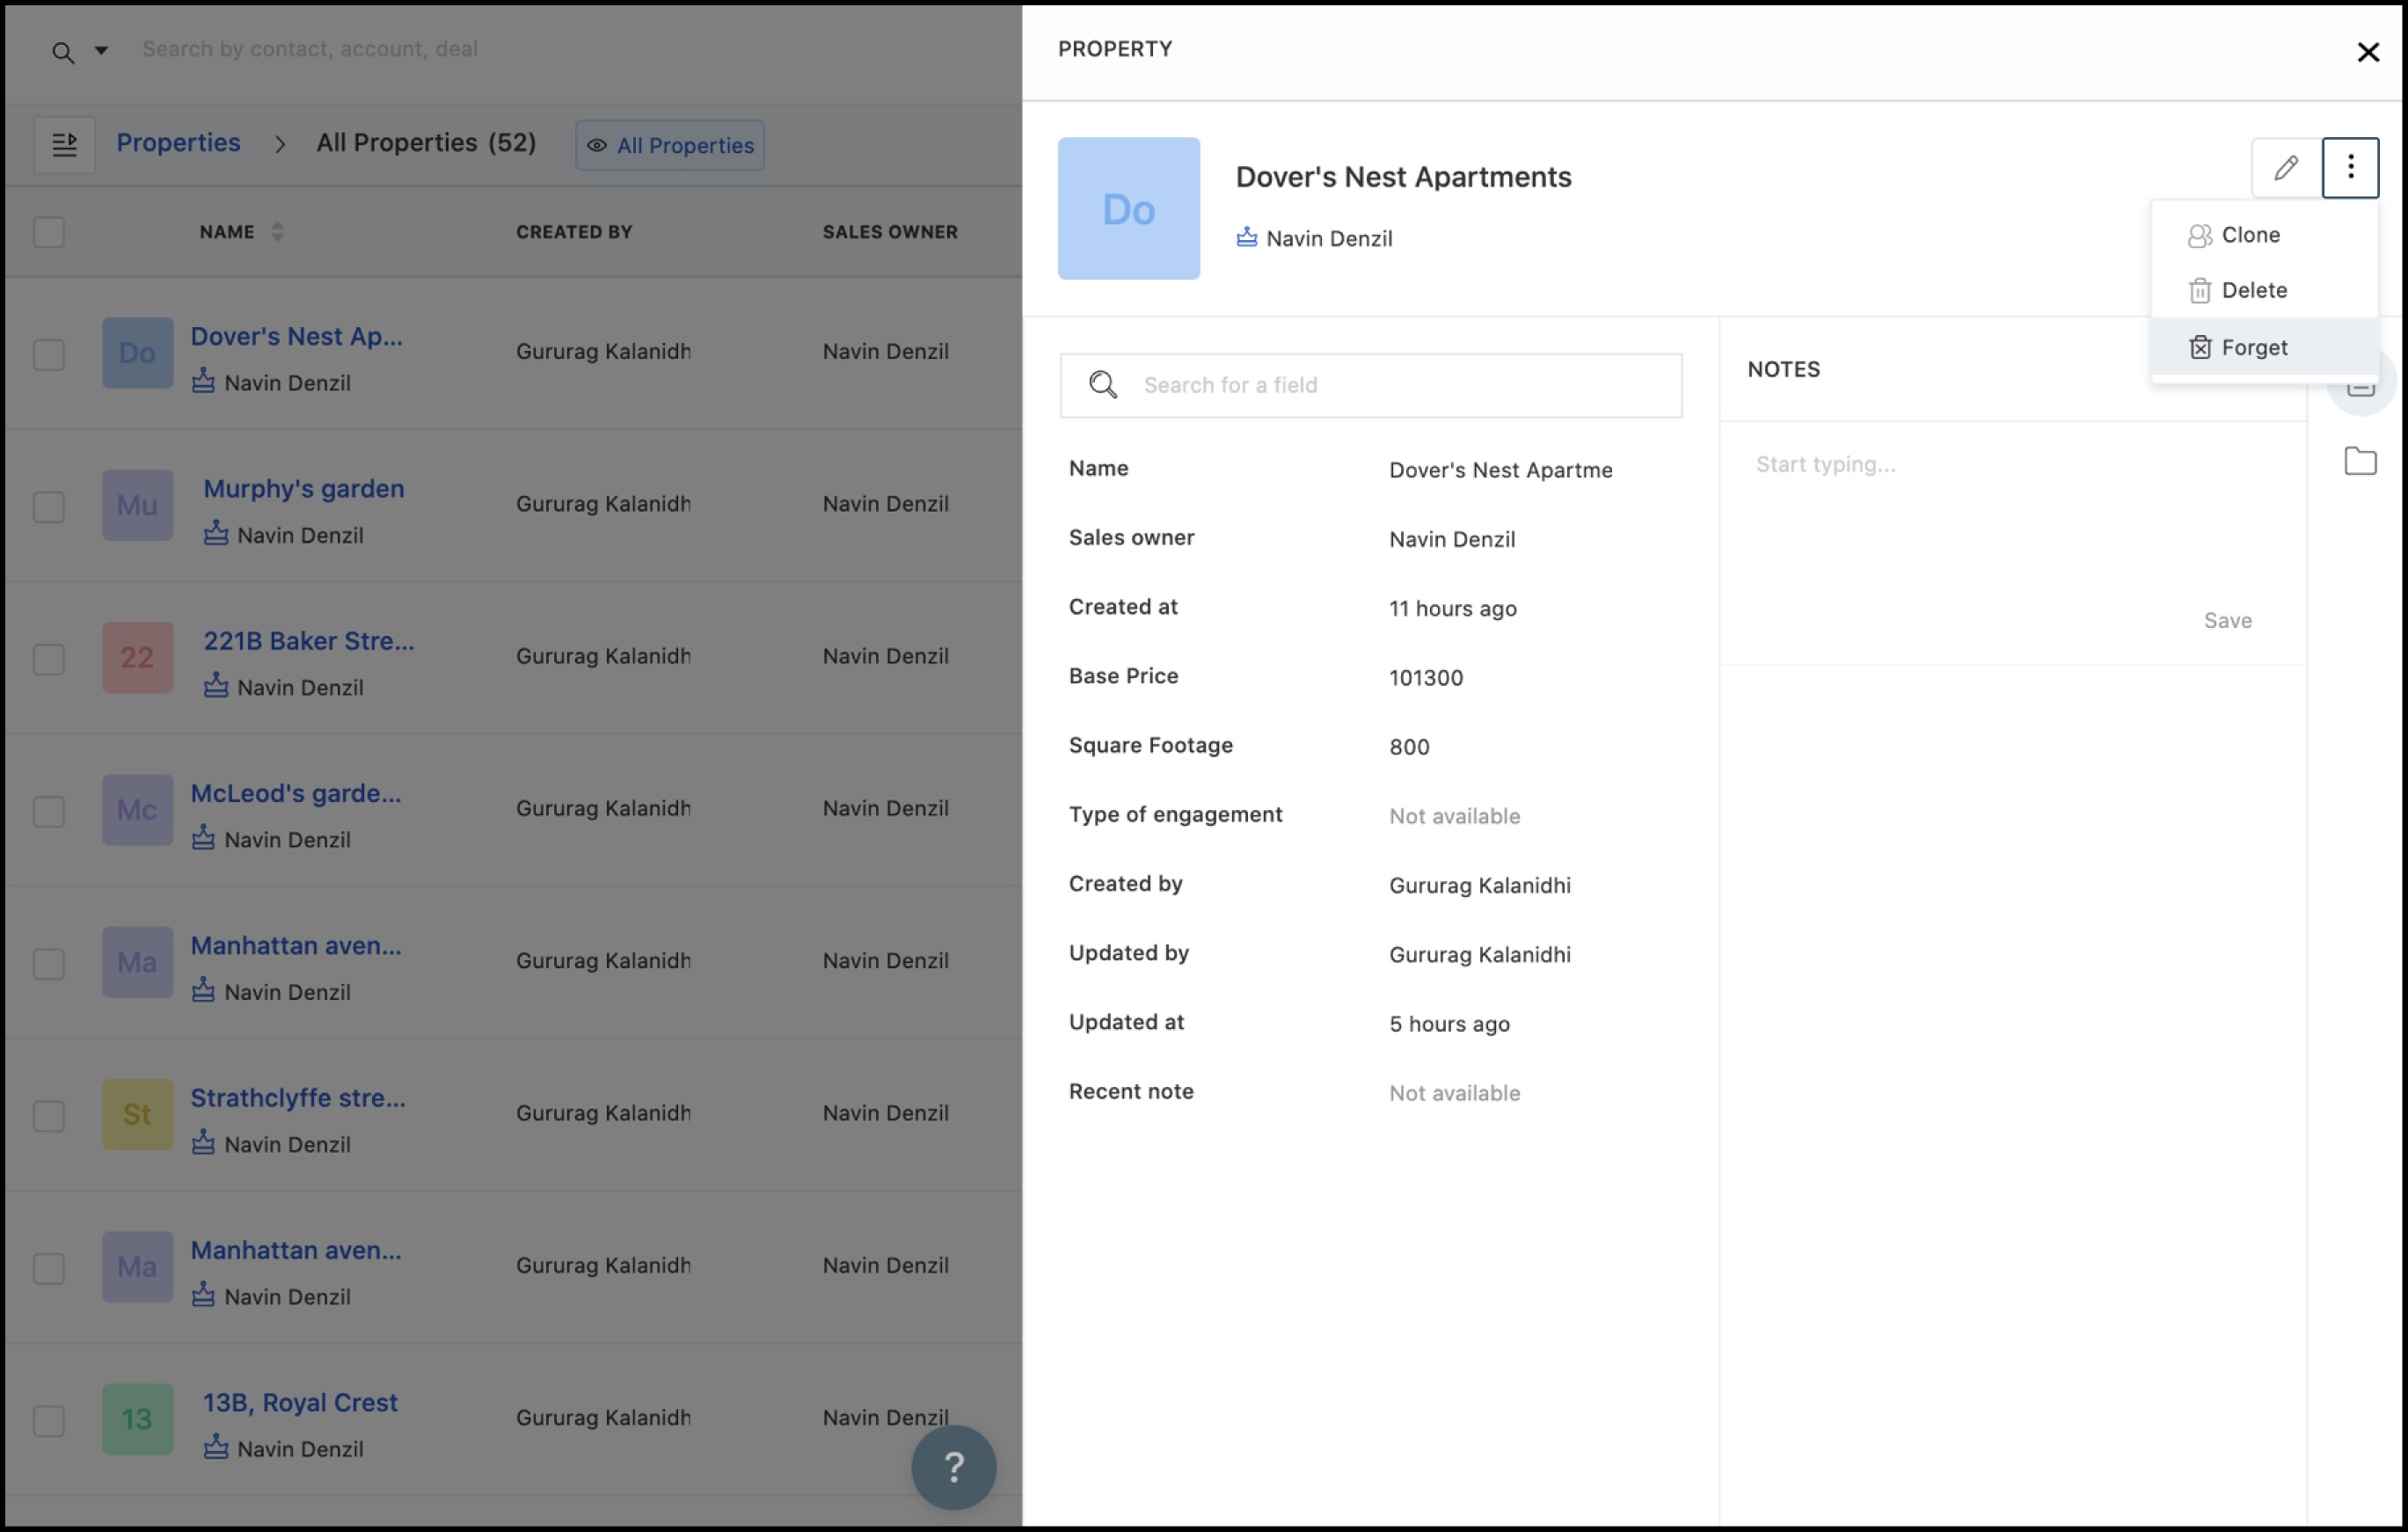Select the 13B, Royal Crest checkbox
This screenshot has height=1532, width=2408.
pos(49,1420)
